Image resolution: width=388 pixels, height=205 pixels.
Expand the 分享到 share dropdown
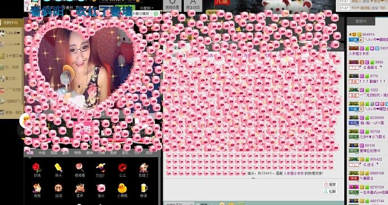[146, 8]
